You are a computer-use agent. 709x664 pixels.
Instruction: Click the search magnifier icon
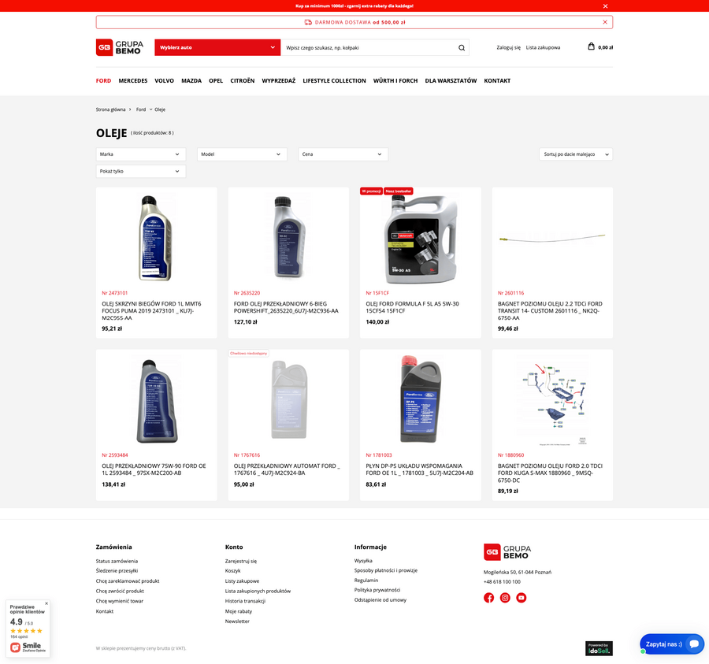(x=462, y=47)
